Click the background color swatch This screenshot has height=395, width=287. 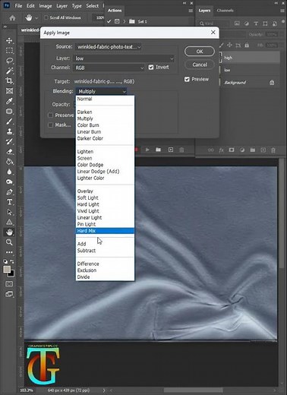tap(12, 274)
